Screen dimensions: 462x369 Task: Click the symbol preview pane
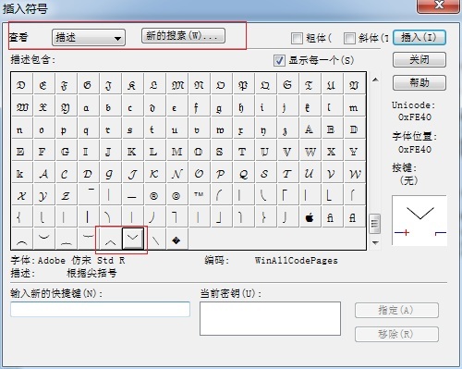point(419,220)
